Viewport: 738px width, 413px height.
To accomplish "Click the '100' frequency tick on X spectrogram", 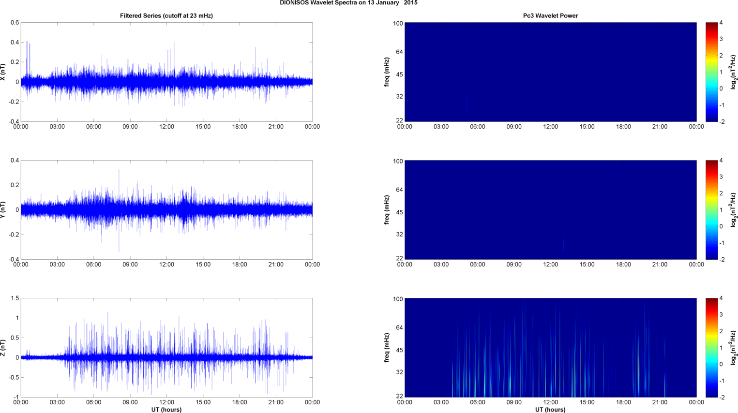I will point(398,24).
